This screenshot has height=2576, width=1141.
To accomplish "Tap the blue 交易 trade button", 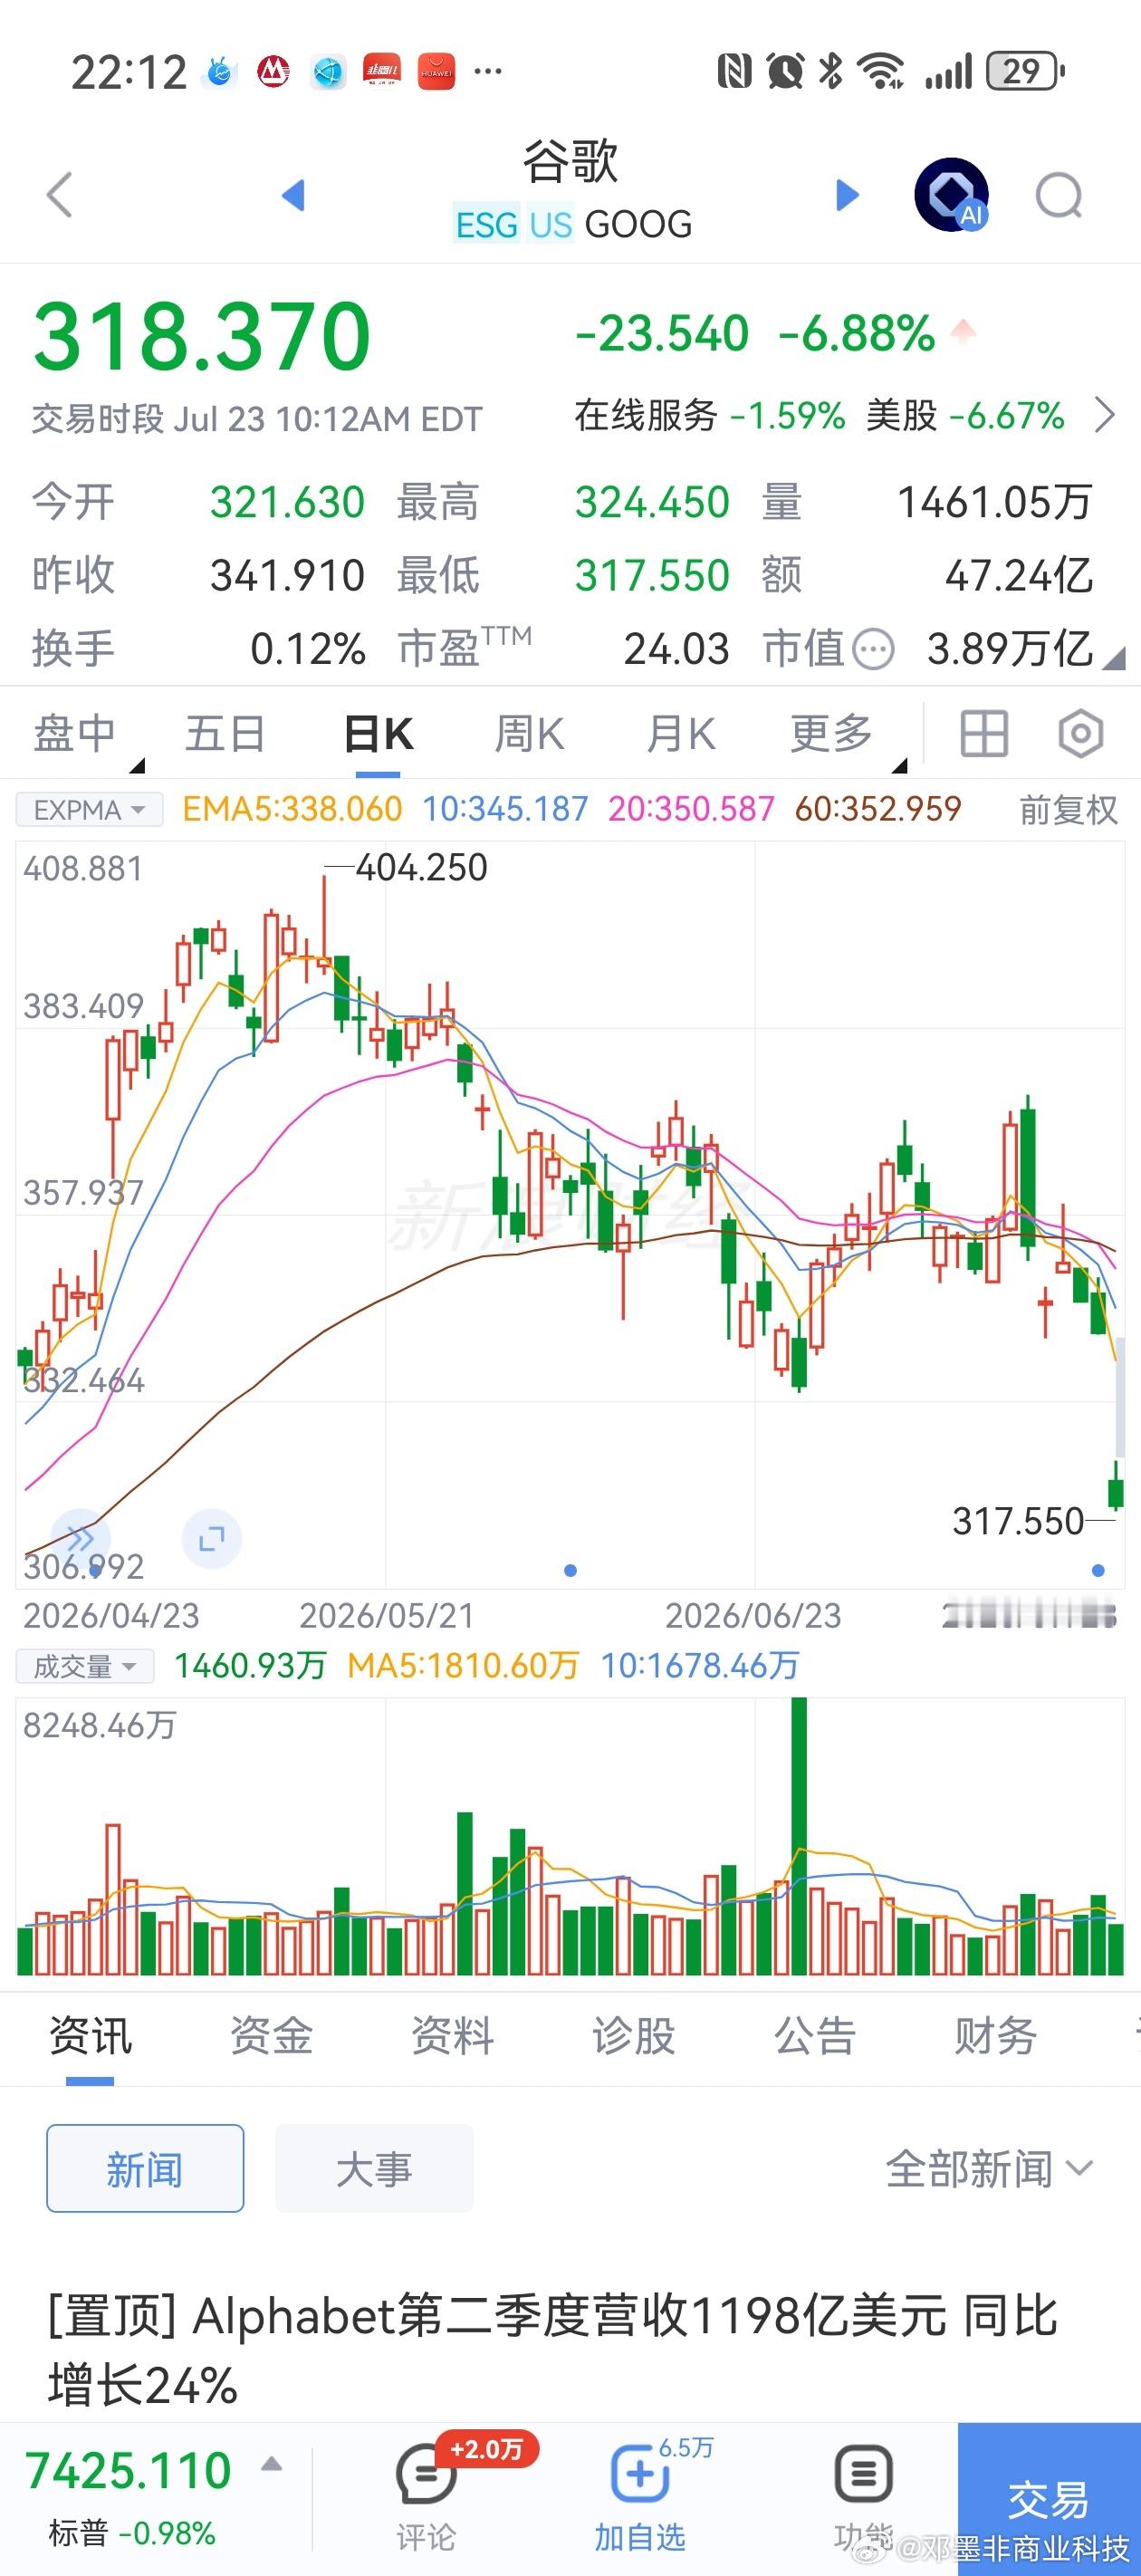I will 1048,2498.
